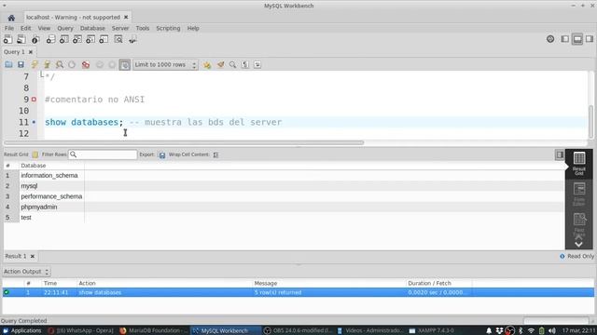Click reconnect to DBMS icon
Screen dimensions: 597x335
tap(132, 39)
